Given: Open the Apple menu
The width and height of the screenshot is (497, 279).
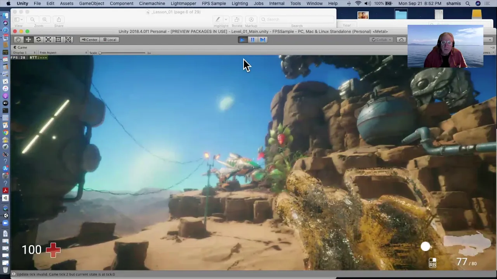Looking at the screenshot, I should click(8, 3).
